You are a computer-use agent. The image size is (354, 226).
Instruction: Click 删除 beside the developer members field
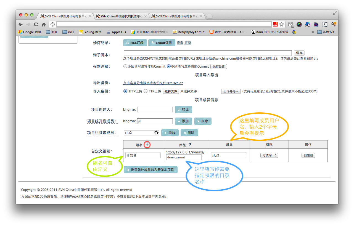coord(203,121)
